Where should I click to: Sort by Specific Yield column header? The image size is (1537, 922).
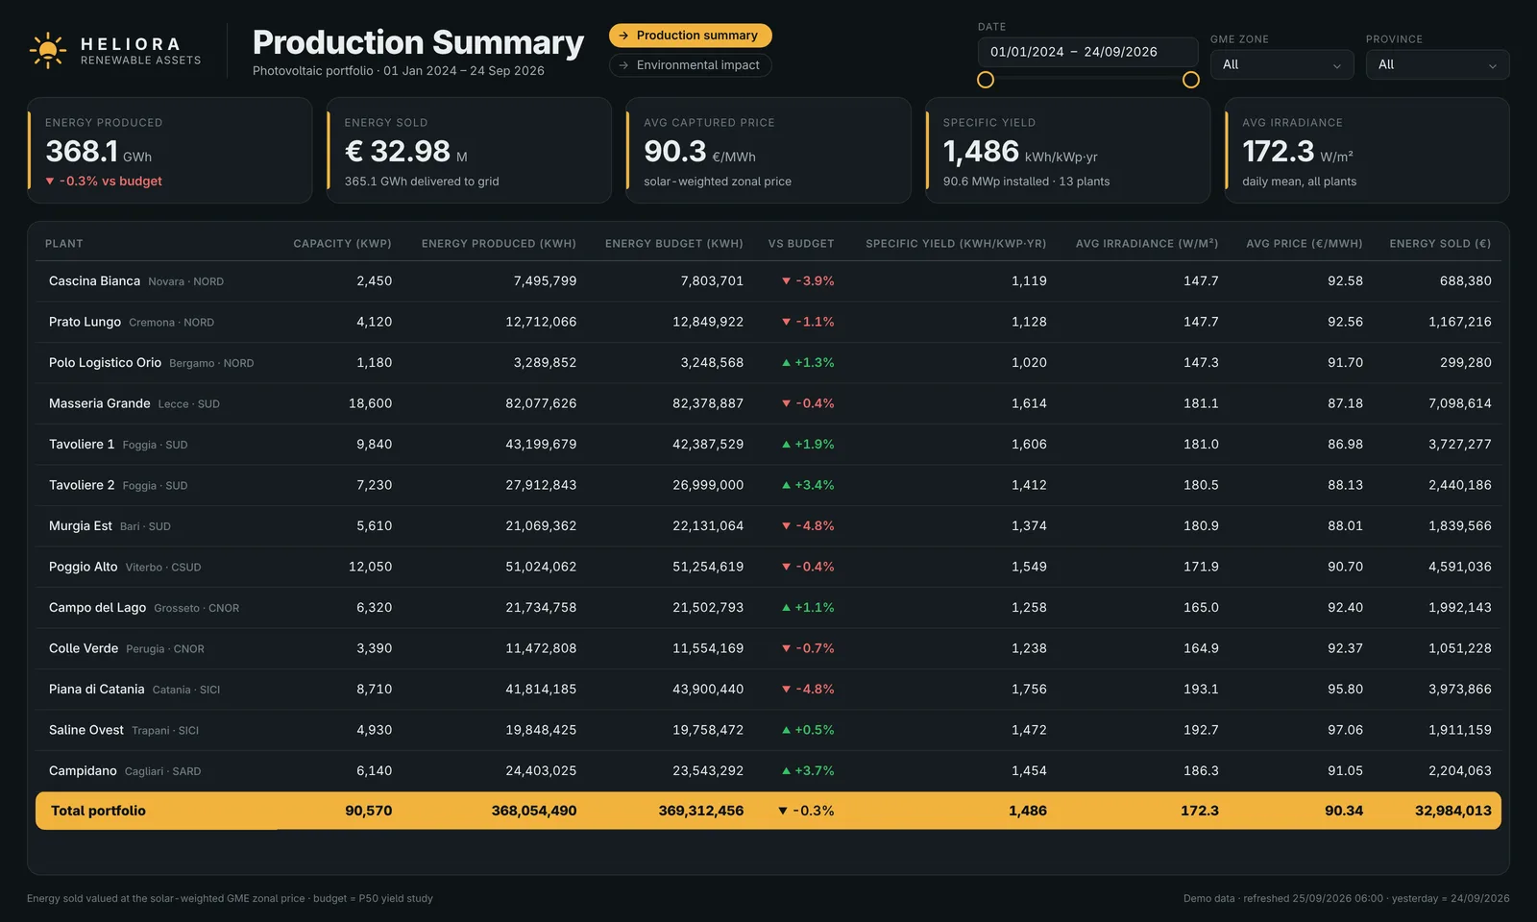(956, 244)
